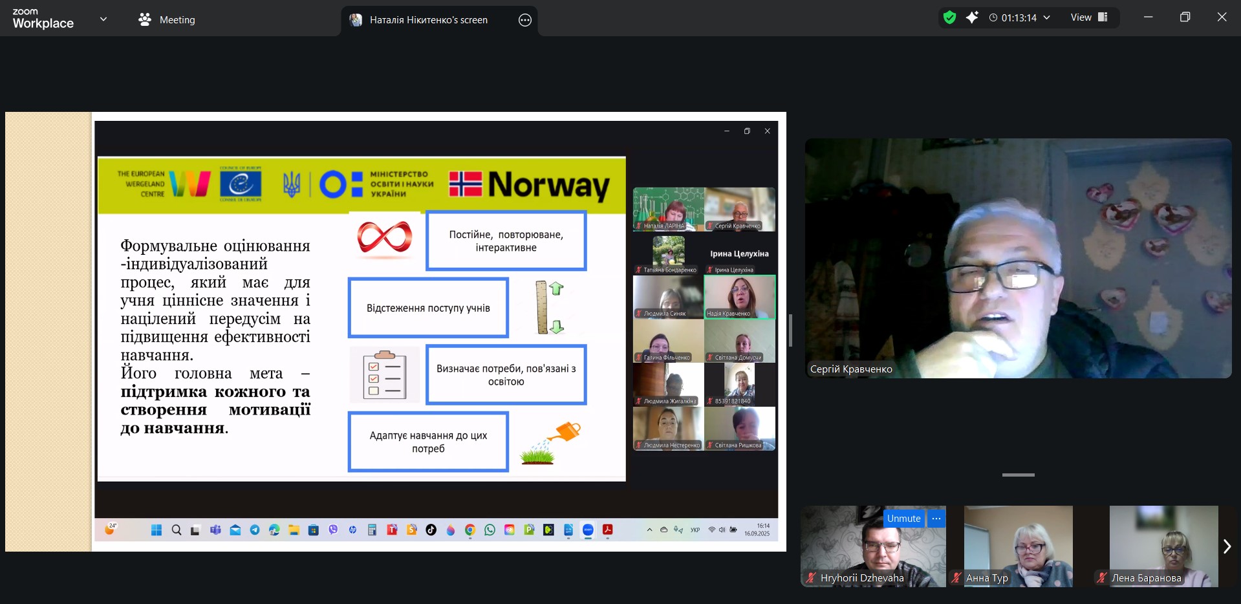The width and height of the screenshot is (1241, 604).
Task: Click the green encryption shield icon
Action: pyautogui.click(x=949, y=17)
